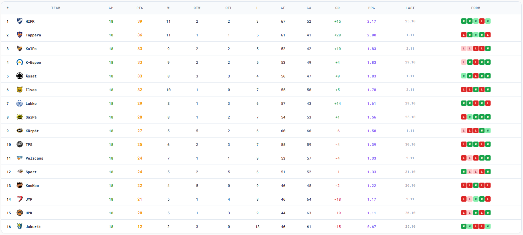The width and height of the screenshot is (523, 235).
Task: Click the TPS row points value 25
Action: (140, 145)
